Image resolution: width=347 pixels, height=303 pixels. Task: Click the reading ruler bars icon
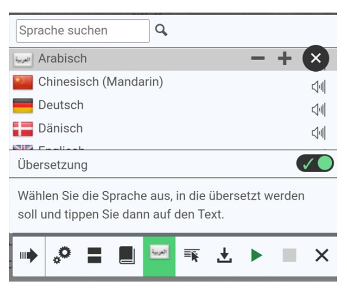tap(94, 256)
